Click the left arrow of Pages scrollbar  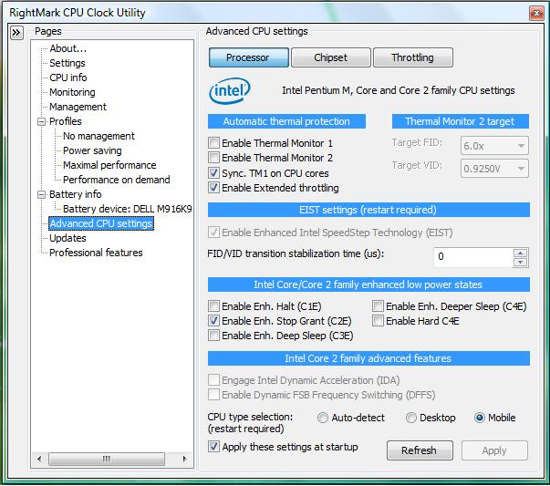[39, 459]
